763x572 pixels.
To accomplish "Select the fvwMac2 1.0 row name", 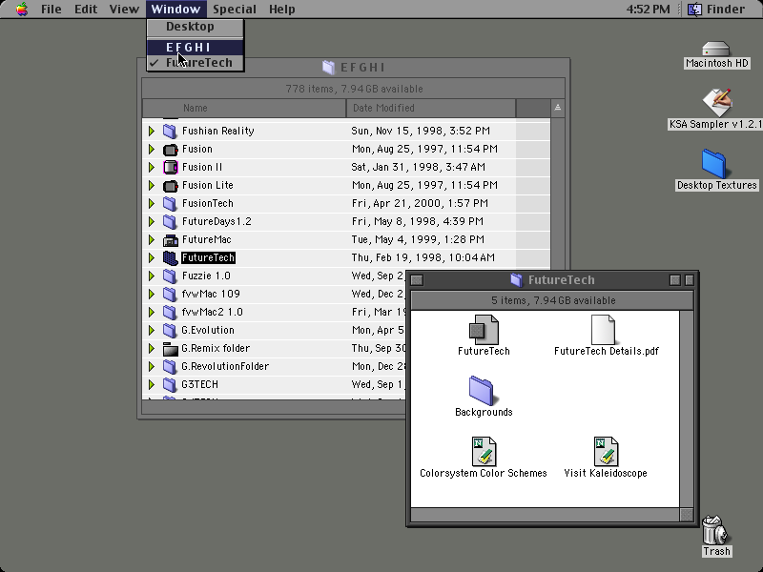I will point(212,313).
